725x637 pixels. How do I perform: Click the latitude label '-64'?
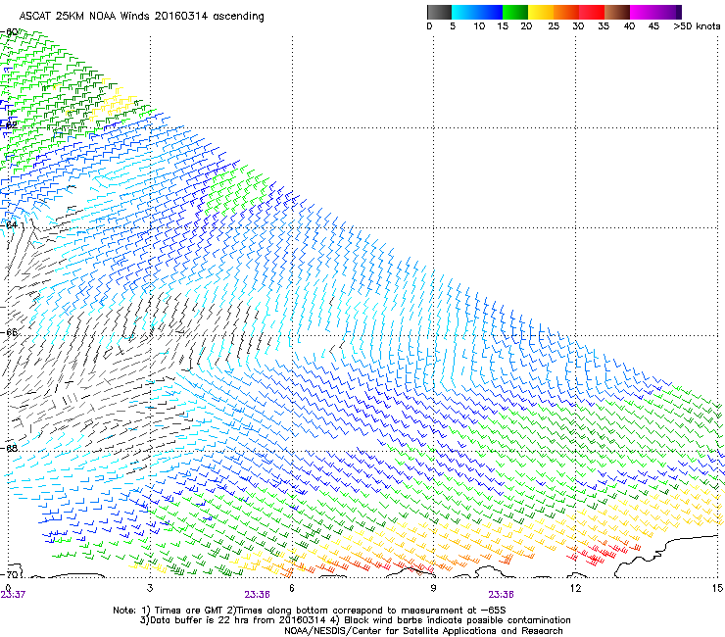pyautogui.click(x=9, y=224)
